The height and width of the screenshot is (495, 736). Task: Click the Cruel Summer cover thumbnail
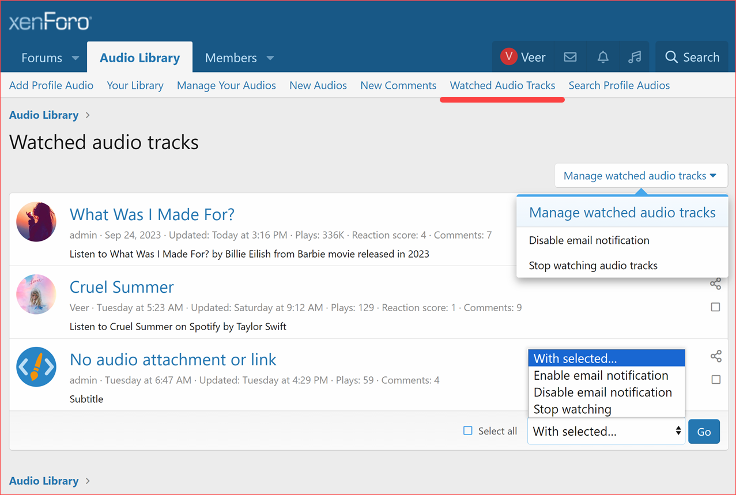pyautogui.click(x=36, y=294)
